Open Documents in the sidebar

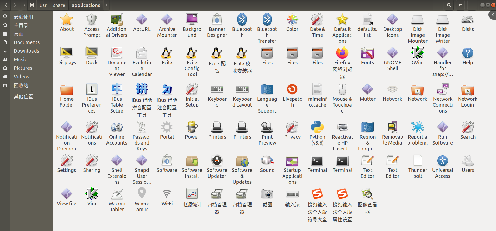coord(26,42)
